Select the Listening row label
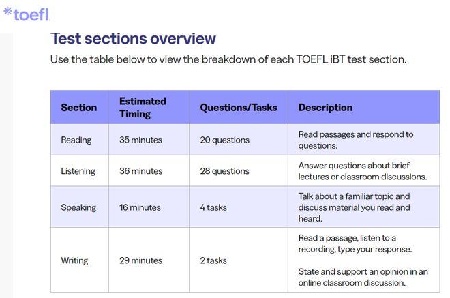Image resolution: width=450 pixels, height=298 pixels. point(78,170)
